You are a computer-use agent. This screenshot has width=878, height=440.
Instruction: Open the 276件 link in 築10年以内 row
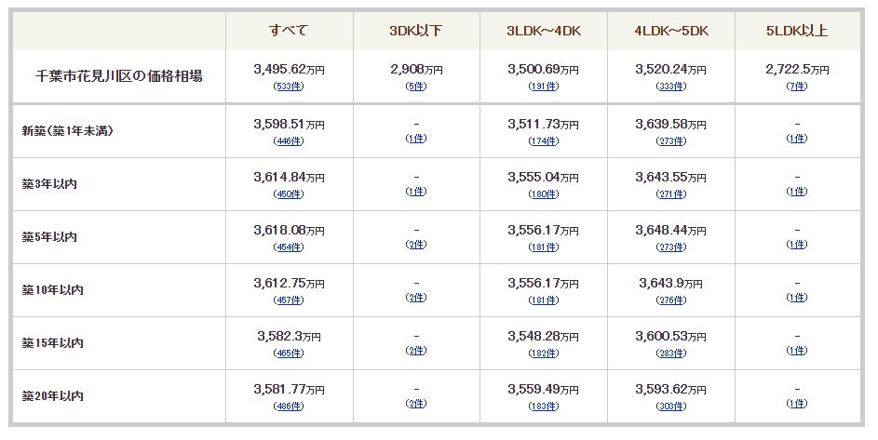[670, 300]
